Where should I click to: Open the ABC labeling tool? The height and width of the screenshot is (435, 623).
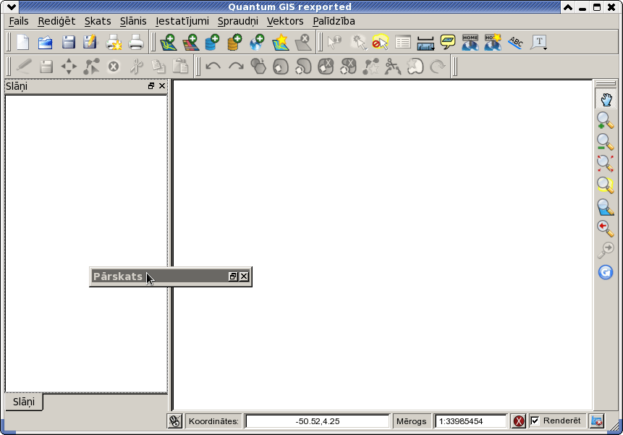(515, 43)
